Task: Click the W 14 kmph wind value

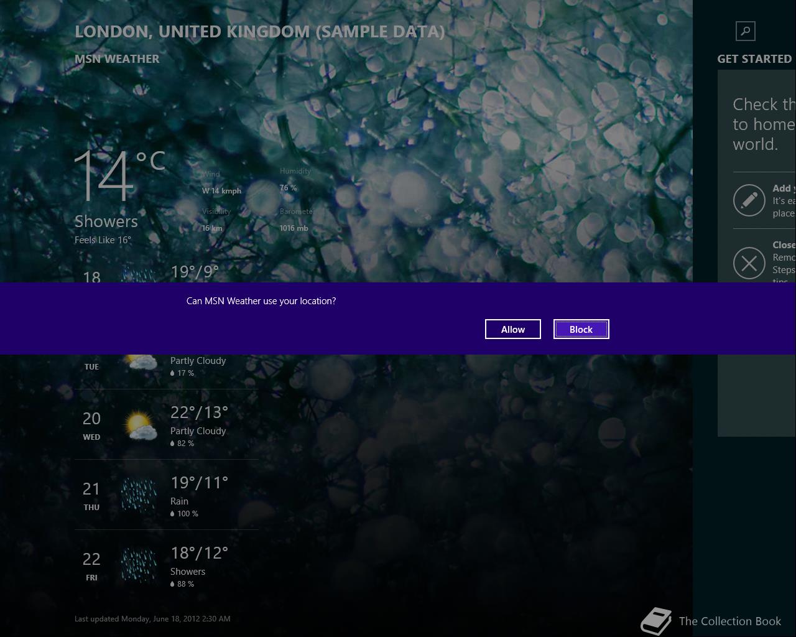Action: click(221, 191)
